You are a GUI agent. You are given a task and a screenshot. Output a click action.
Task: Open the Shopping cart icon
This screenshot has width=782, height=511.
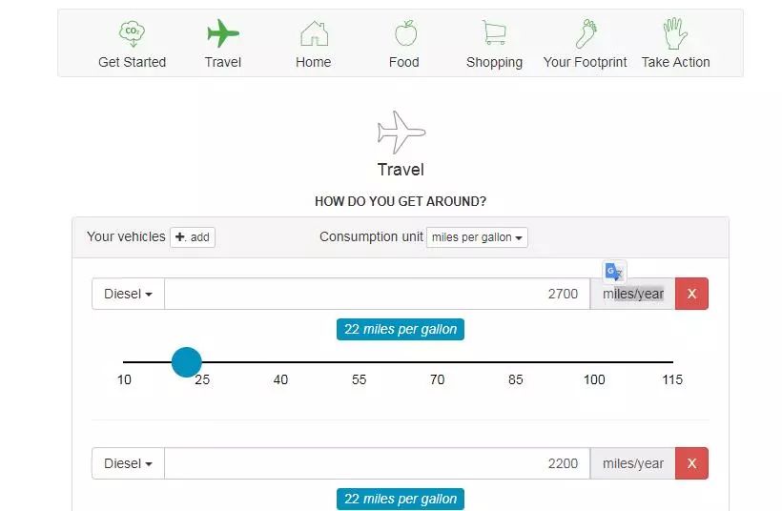click(494, 32)
